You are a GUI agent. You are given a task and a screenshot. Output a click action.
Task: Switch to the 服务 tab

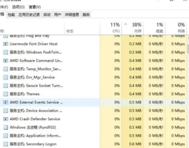coord(86,15)
